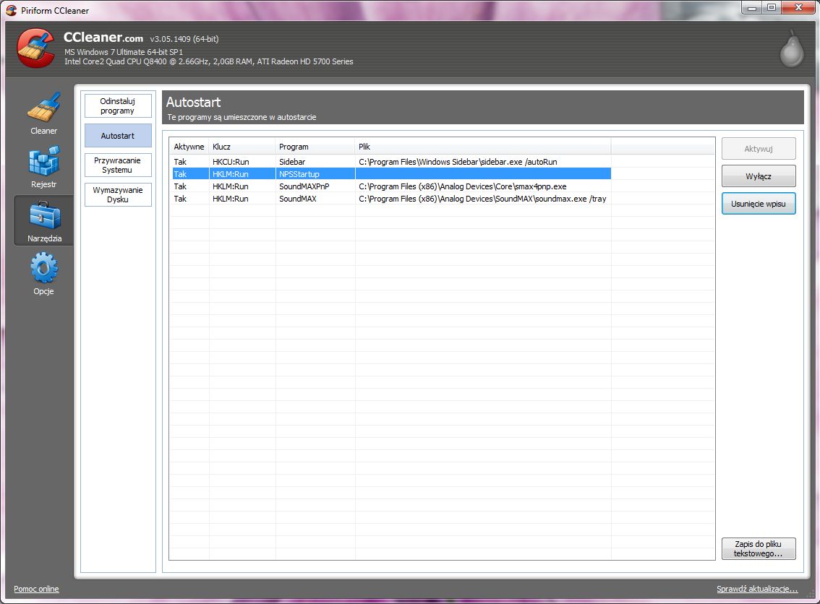Click Tak cell in Sidebar row
This screenshot has width=820, height=604.
click(181, 162)
